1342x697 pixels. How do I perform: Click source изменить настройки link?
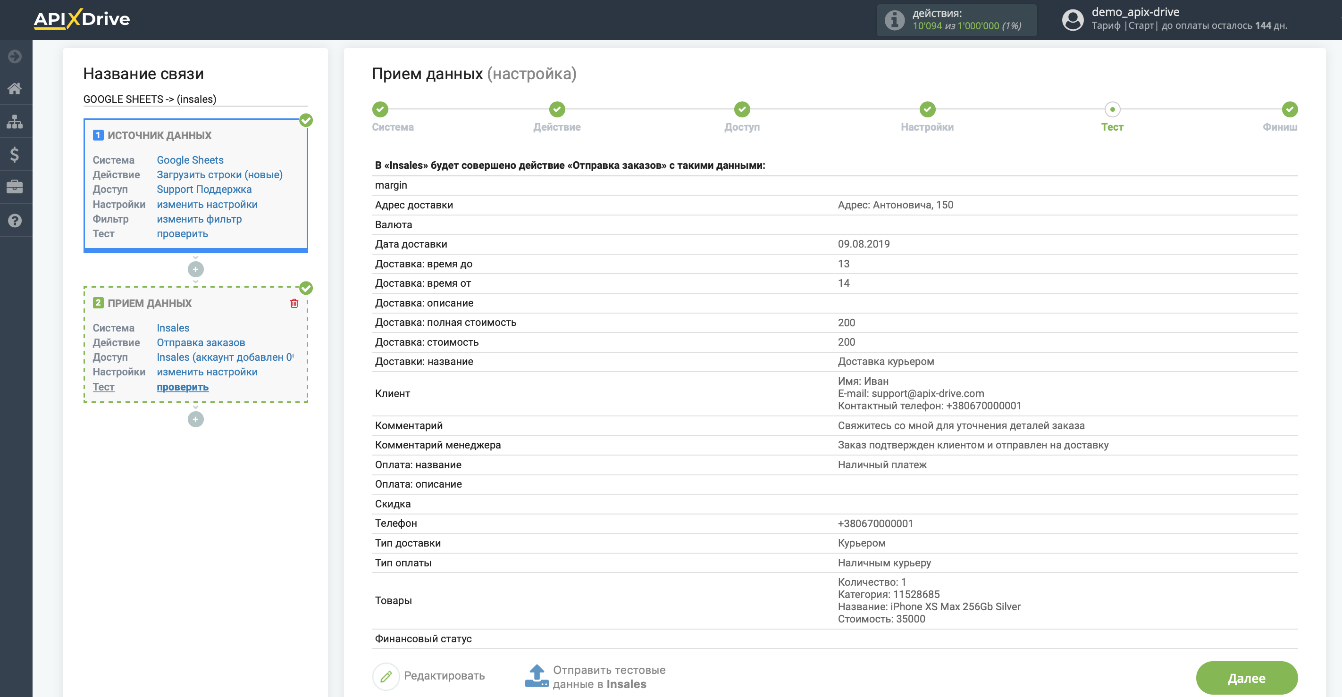pos(207,205)
